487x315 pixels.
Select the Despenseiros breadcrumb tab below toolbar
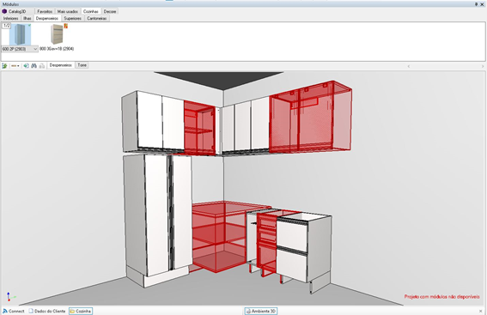[61, 65]
